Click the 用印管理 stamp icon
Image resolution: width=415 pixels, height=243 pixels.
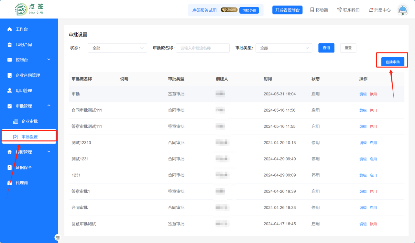(9, 91)
